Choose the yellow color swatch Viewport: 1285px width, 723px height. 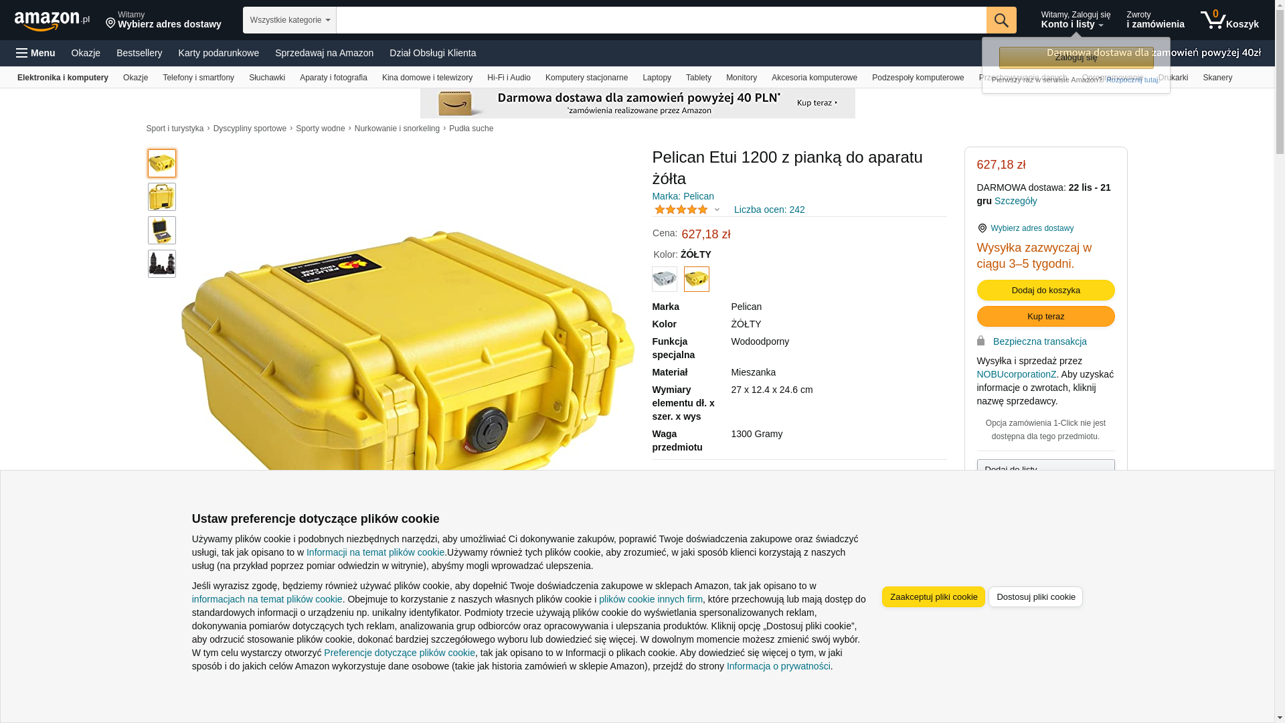[x=697, y=279]
